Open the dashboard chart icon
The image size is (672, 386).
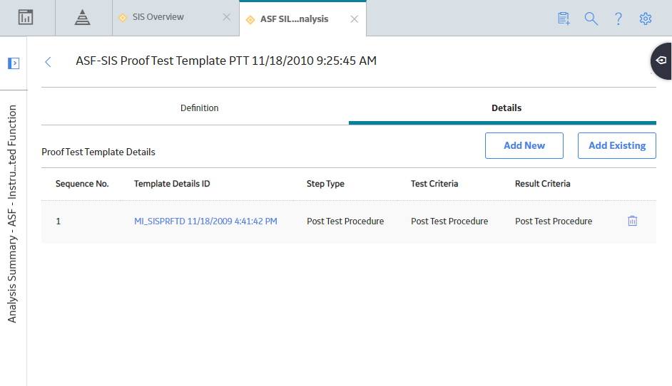(x=26, y=18)
